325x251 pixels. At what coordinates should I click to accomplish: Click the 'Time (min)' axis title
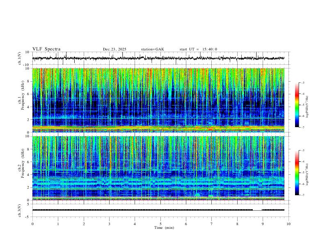[x=164, y=228]
